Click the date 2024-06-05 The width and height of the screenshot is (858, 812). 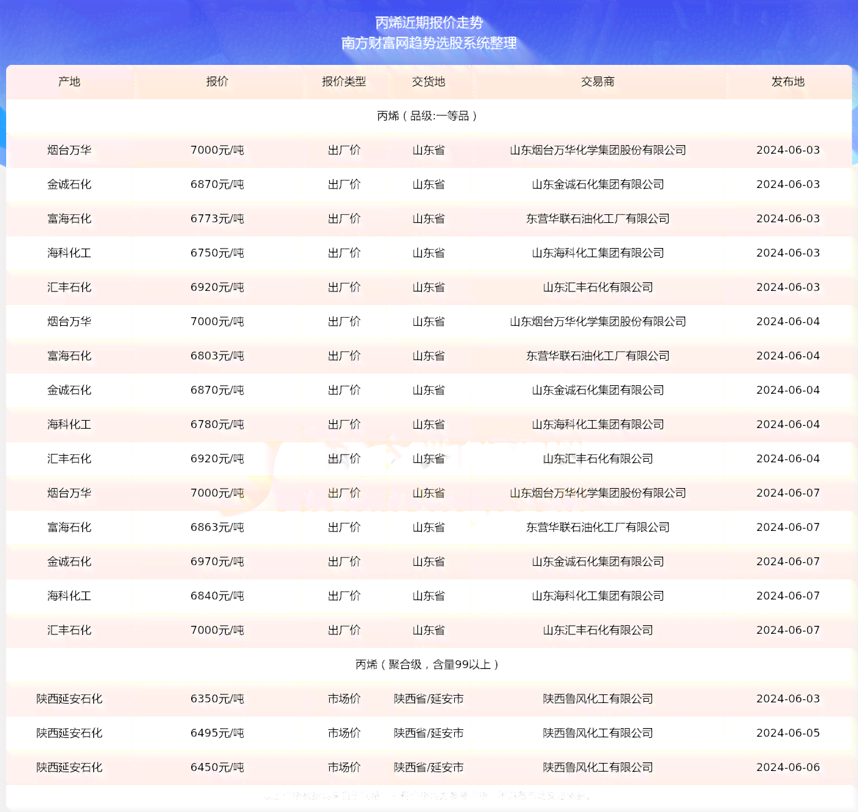pyautogui.click(x=788, y=733)
